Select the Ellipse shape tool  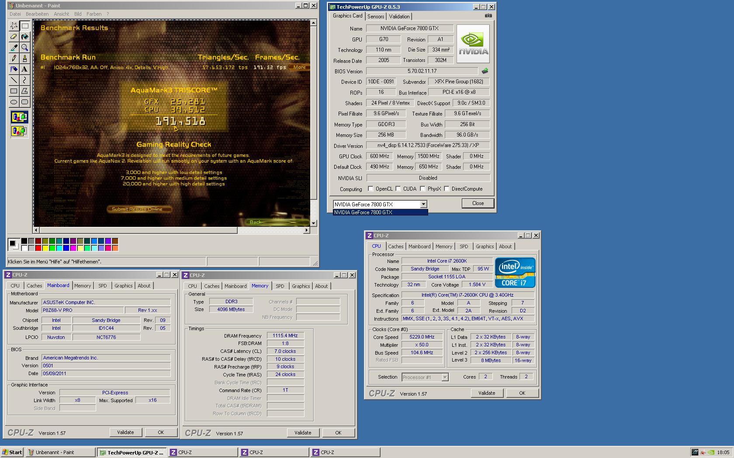tap(14, 102)
